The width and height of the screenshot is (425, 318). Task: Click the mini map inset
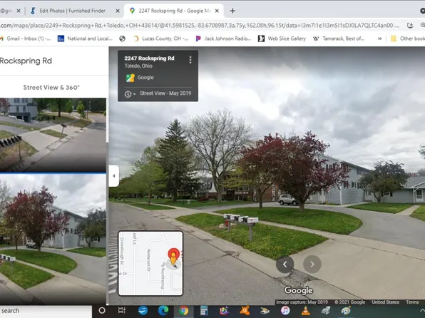point(150,263)
